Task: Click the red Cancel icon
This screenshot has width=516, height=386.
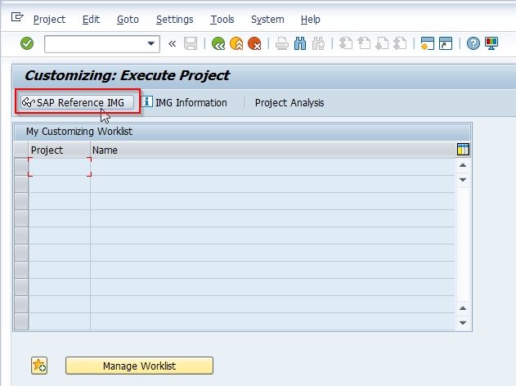Action: tap(254, 43)
